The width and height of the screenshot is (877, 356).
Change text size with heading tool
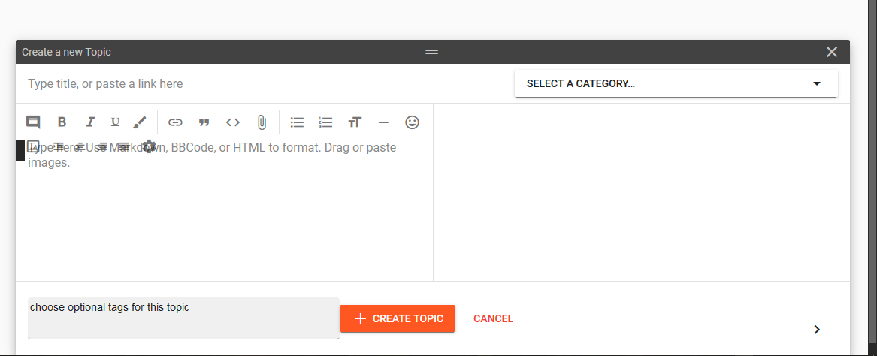tap(355, 122)
